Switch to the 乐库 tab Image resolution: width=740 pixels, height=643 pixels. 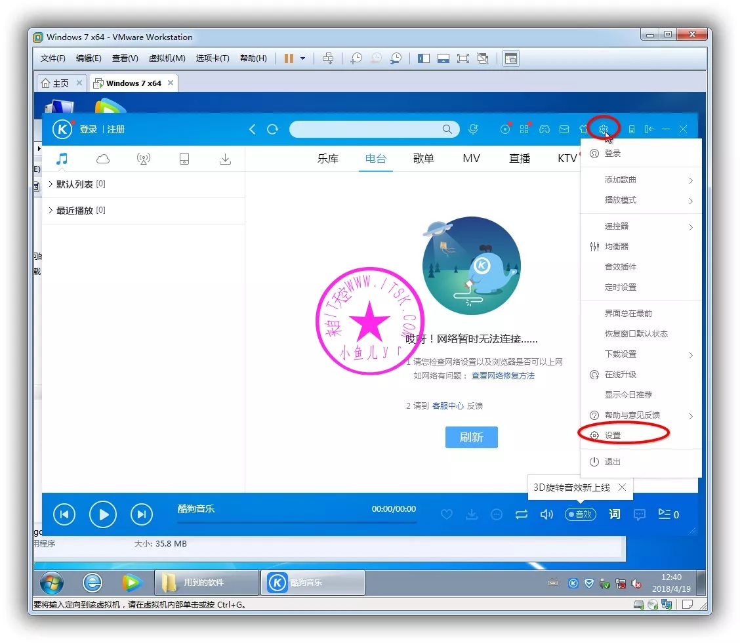[328, 159]
